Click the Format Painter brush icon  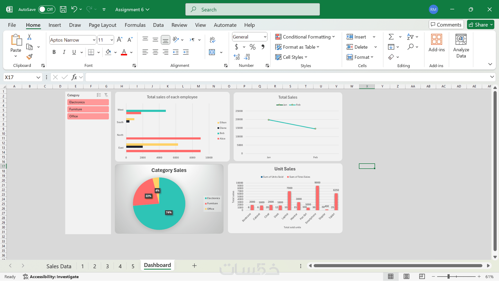(29, 57)
